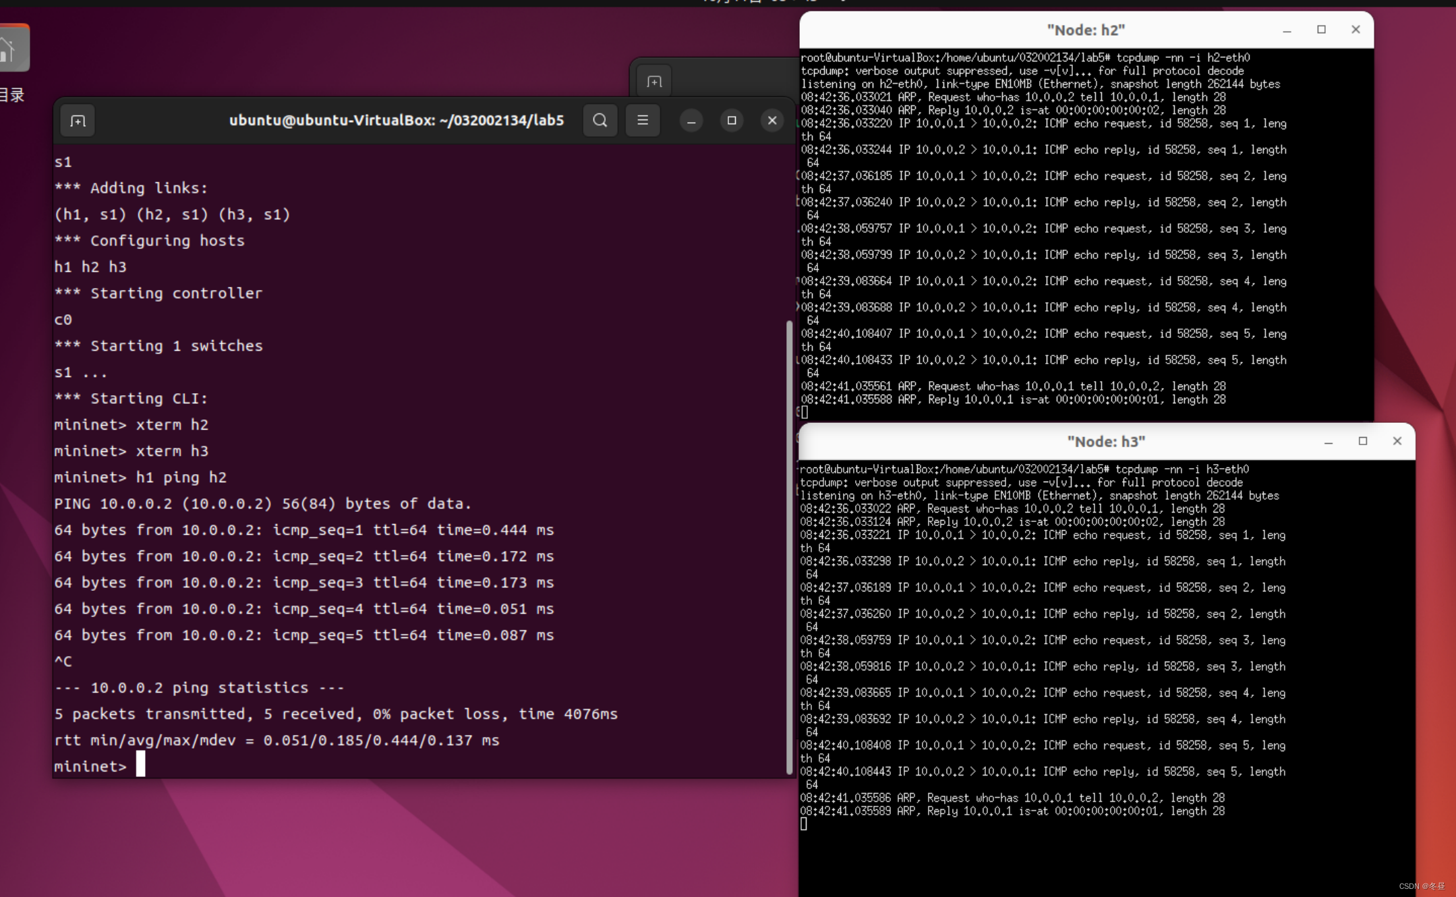
Task: Maximize the "Node: h3" window
Action: pyautogui.click(x=1363, y=441)
